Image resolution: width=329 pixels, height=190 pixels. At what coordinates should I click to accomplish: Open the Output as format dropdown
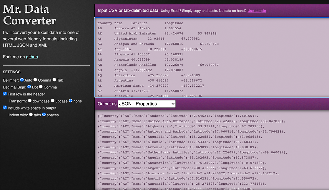pyautogui.click(x=147, y=104)
